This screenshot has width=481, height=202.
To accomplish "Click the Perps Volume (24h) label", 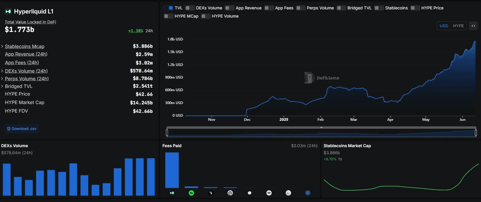I will (27, 79).
